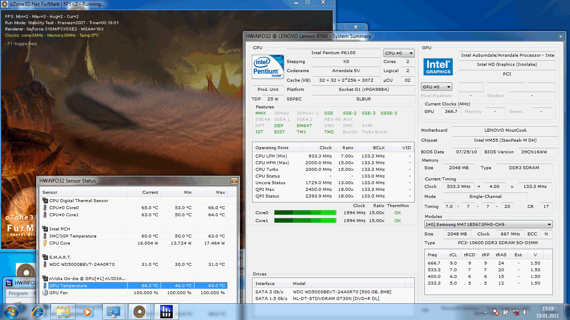Viewport: 570px width, 320px height.
Task: Open Windows Media Player from the taskbar
Action: pyautogui.click(x=88, y=311)
